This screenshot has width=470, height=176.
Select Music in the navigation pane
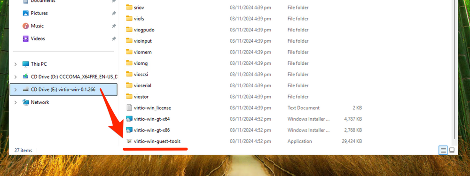pyautogui.click(x=37, y=26)
